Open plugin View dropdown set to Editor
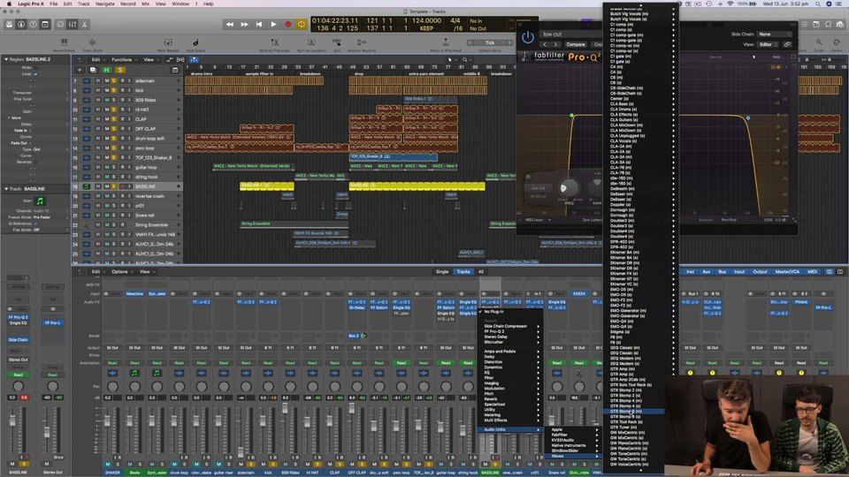This screenshot has width=849, height=477. [x=769, y=44]
